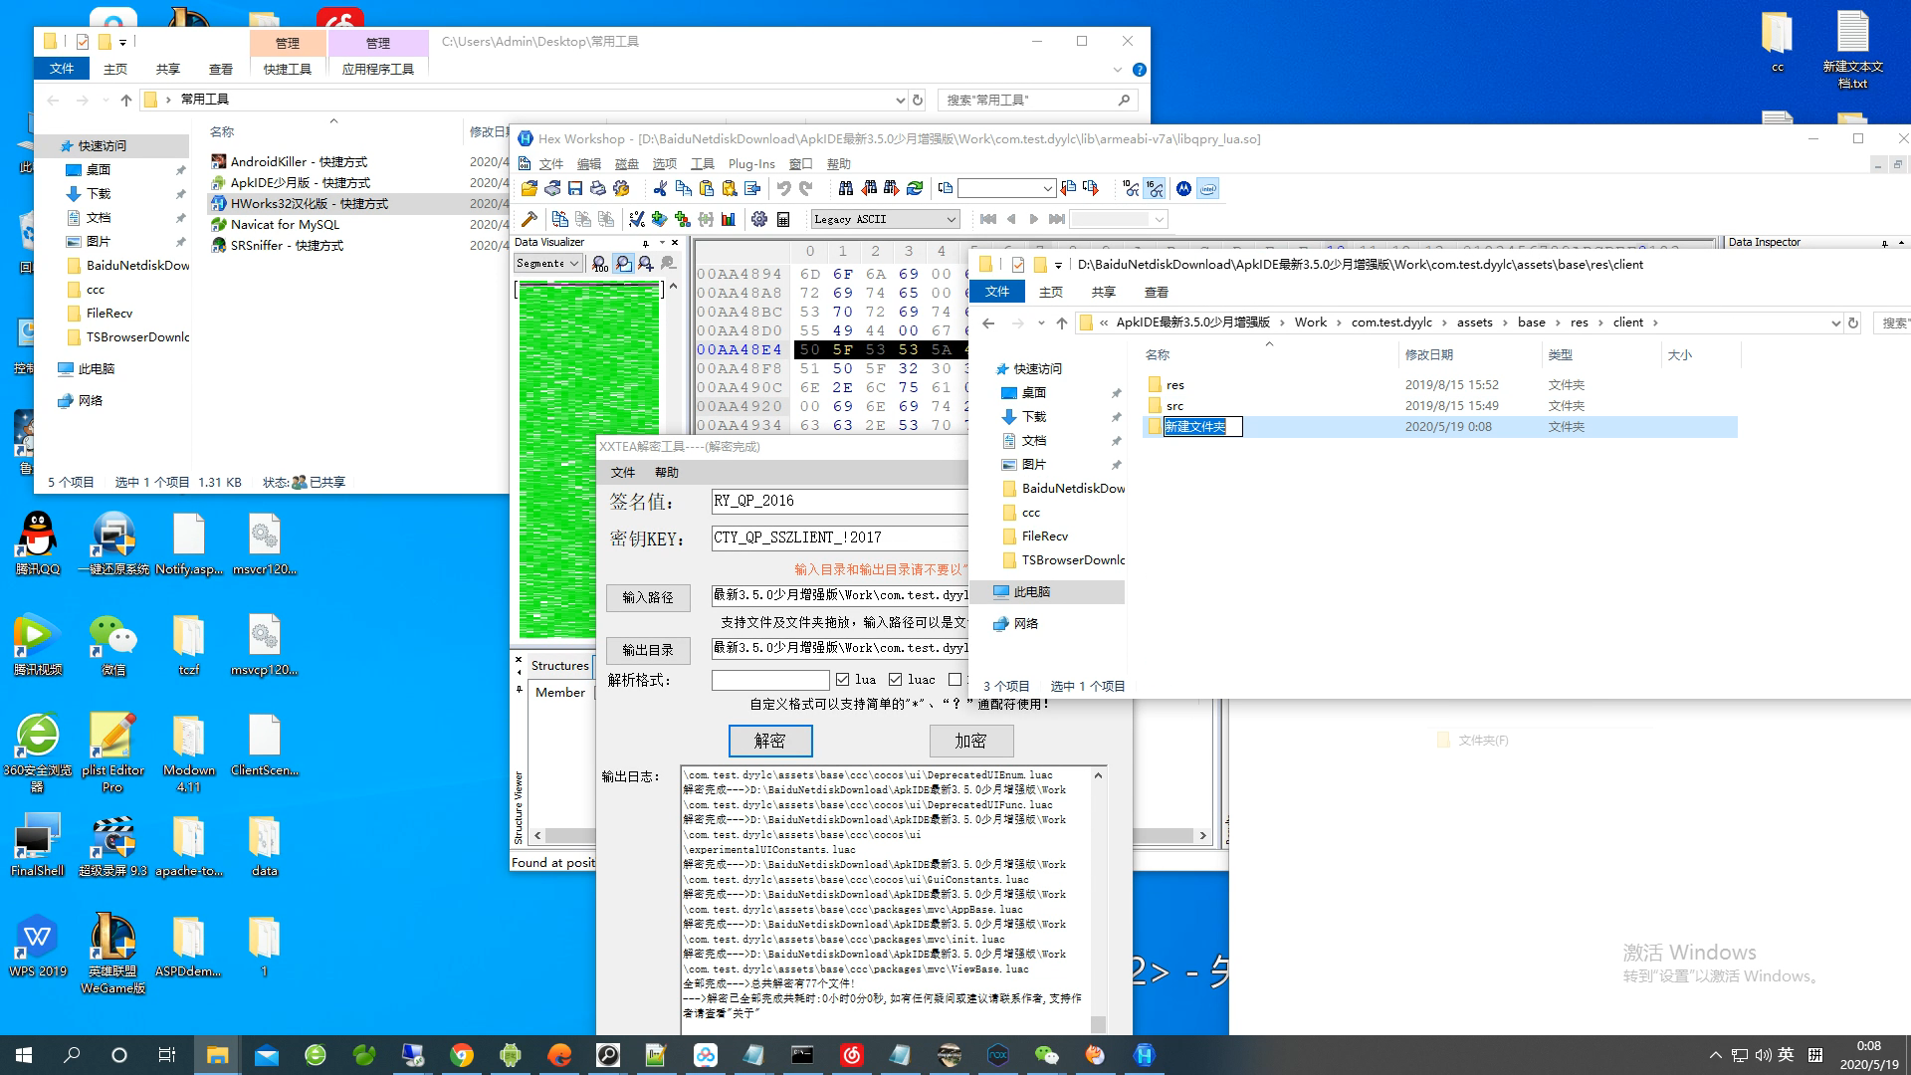Toggle the lua format checkbox
The height and width of the screenshot is (1075, 1911).
coord(843,680)
